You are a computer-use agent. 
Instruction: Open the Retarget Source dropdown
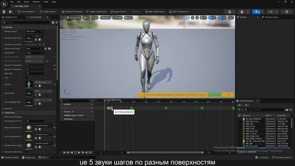click(x=34, y=31)
